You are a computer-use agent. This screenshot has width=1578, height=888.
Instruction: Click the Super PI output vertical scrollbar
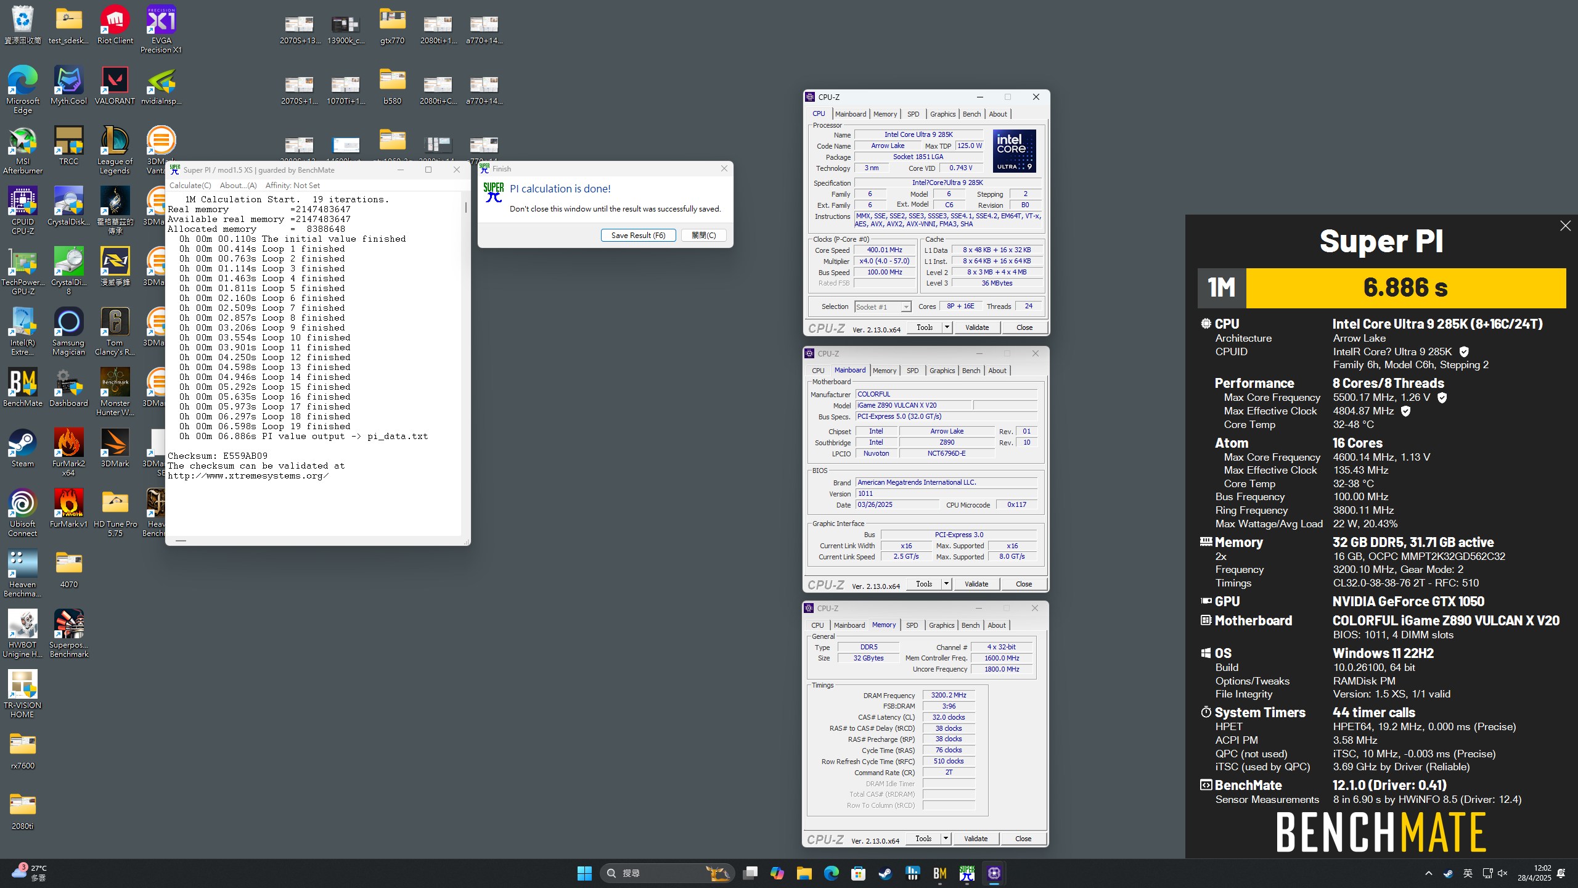pyautogui.click(x=465, y=364)
